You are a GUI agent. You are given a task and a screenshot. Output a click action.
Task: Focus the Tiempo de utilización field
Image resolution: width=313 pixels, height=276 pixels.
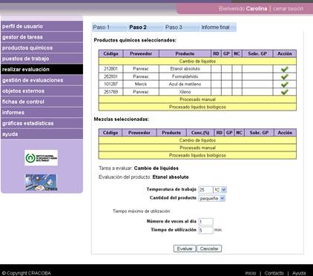[x=205, y=230]
